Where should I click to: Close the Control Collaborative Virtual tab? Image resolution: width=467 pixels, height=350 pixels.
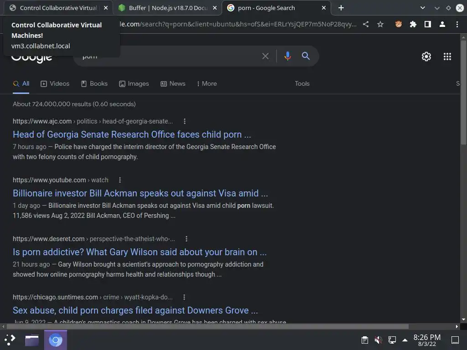pyautogui.click(x=106, y=8)
